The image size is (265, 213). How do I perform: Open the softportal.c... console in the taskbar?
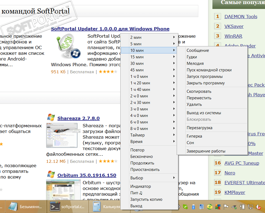click(67, 206)
